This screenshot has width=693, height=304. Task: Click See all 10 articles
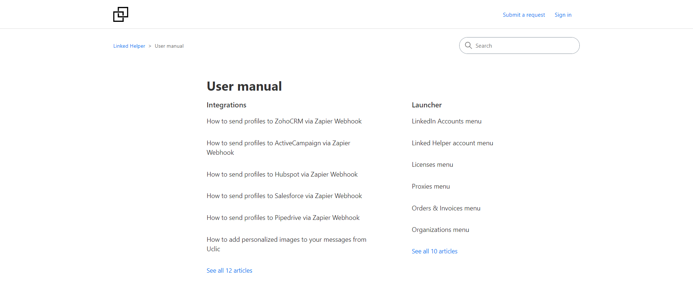click(434, 251)
